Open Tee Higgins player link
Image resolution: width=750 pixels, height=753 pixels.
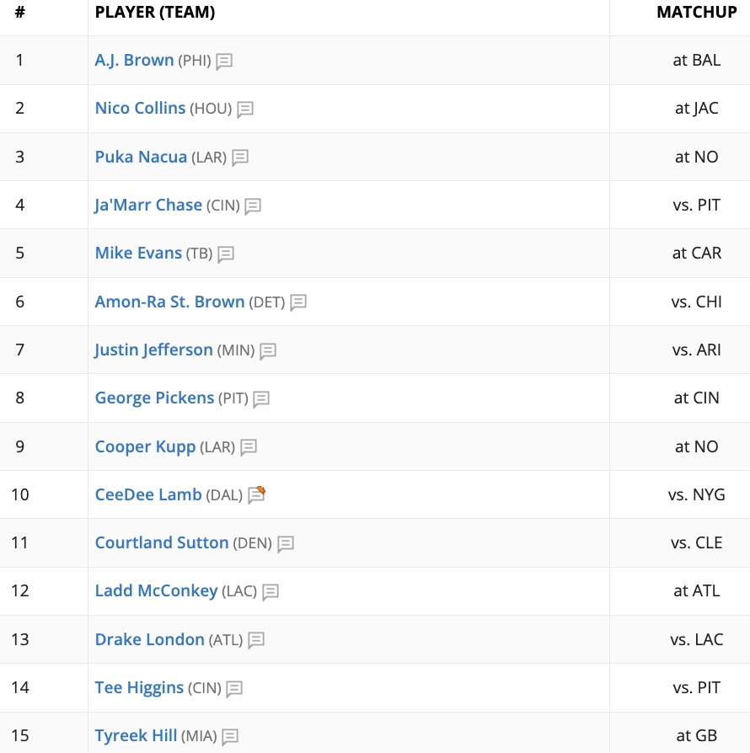139,688
